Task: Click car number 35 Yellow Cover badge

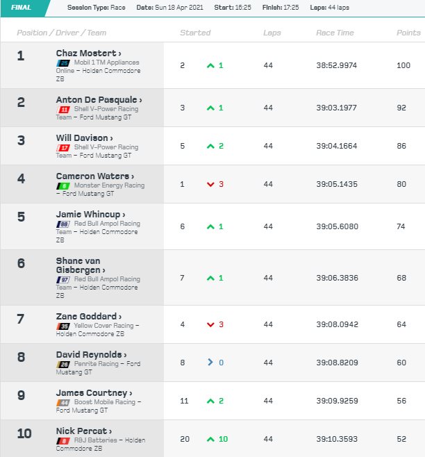Action: pyautogui.click(x=63, y=326)
